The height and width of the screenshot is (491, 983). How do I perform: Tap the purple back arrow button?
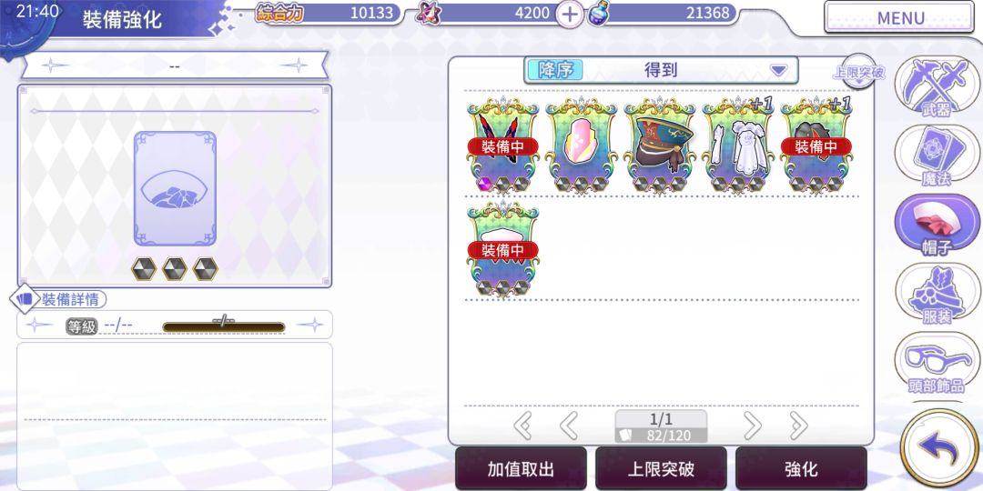pyautogui.click(x=939, y=448)
